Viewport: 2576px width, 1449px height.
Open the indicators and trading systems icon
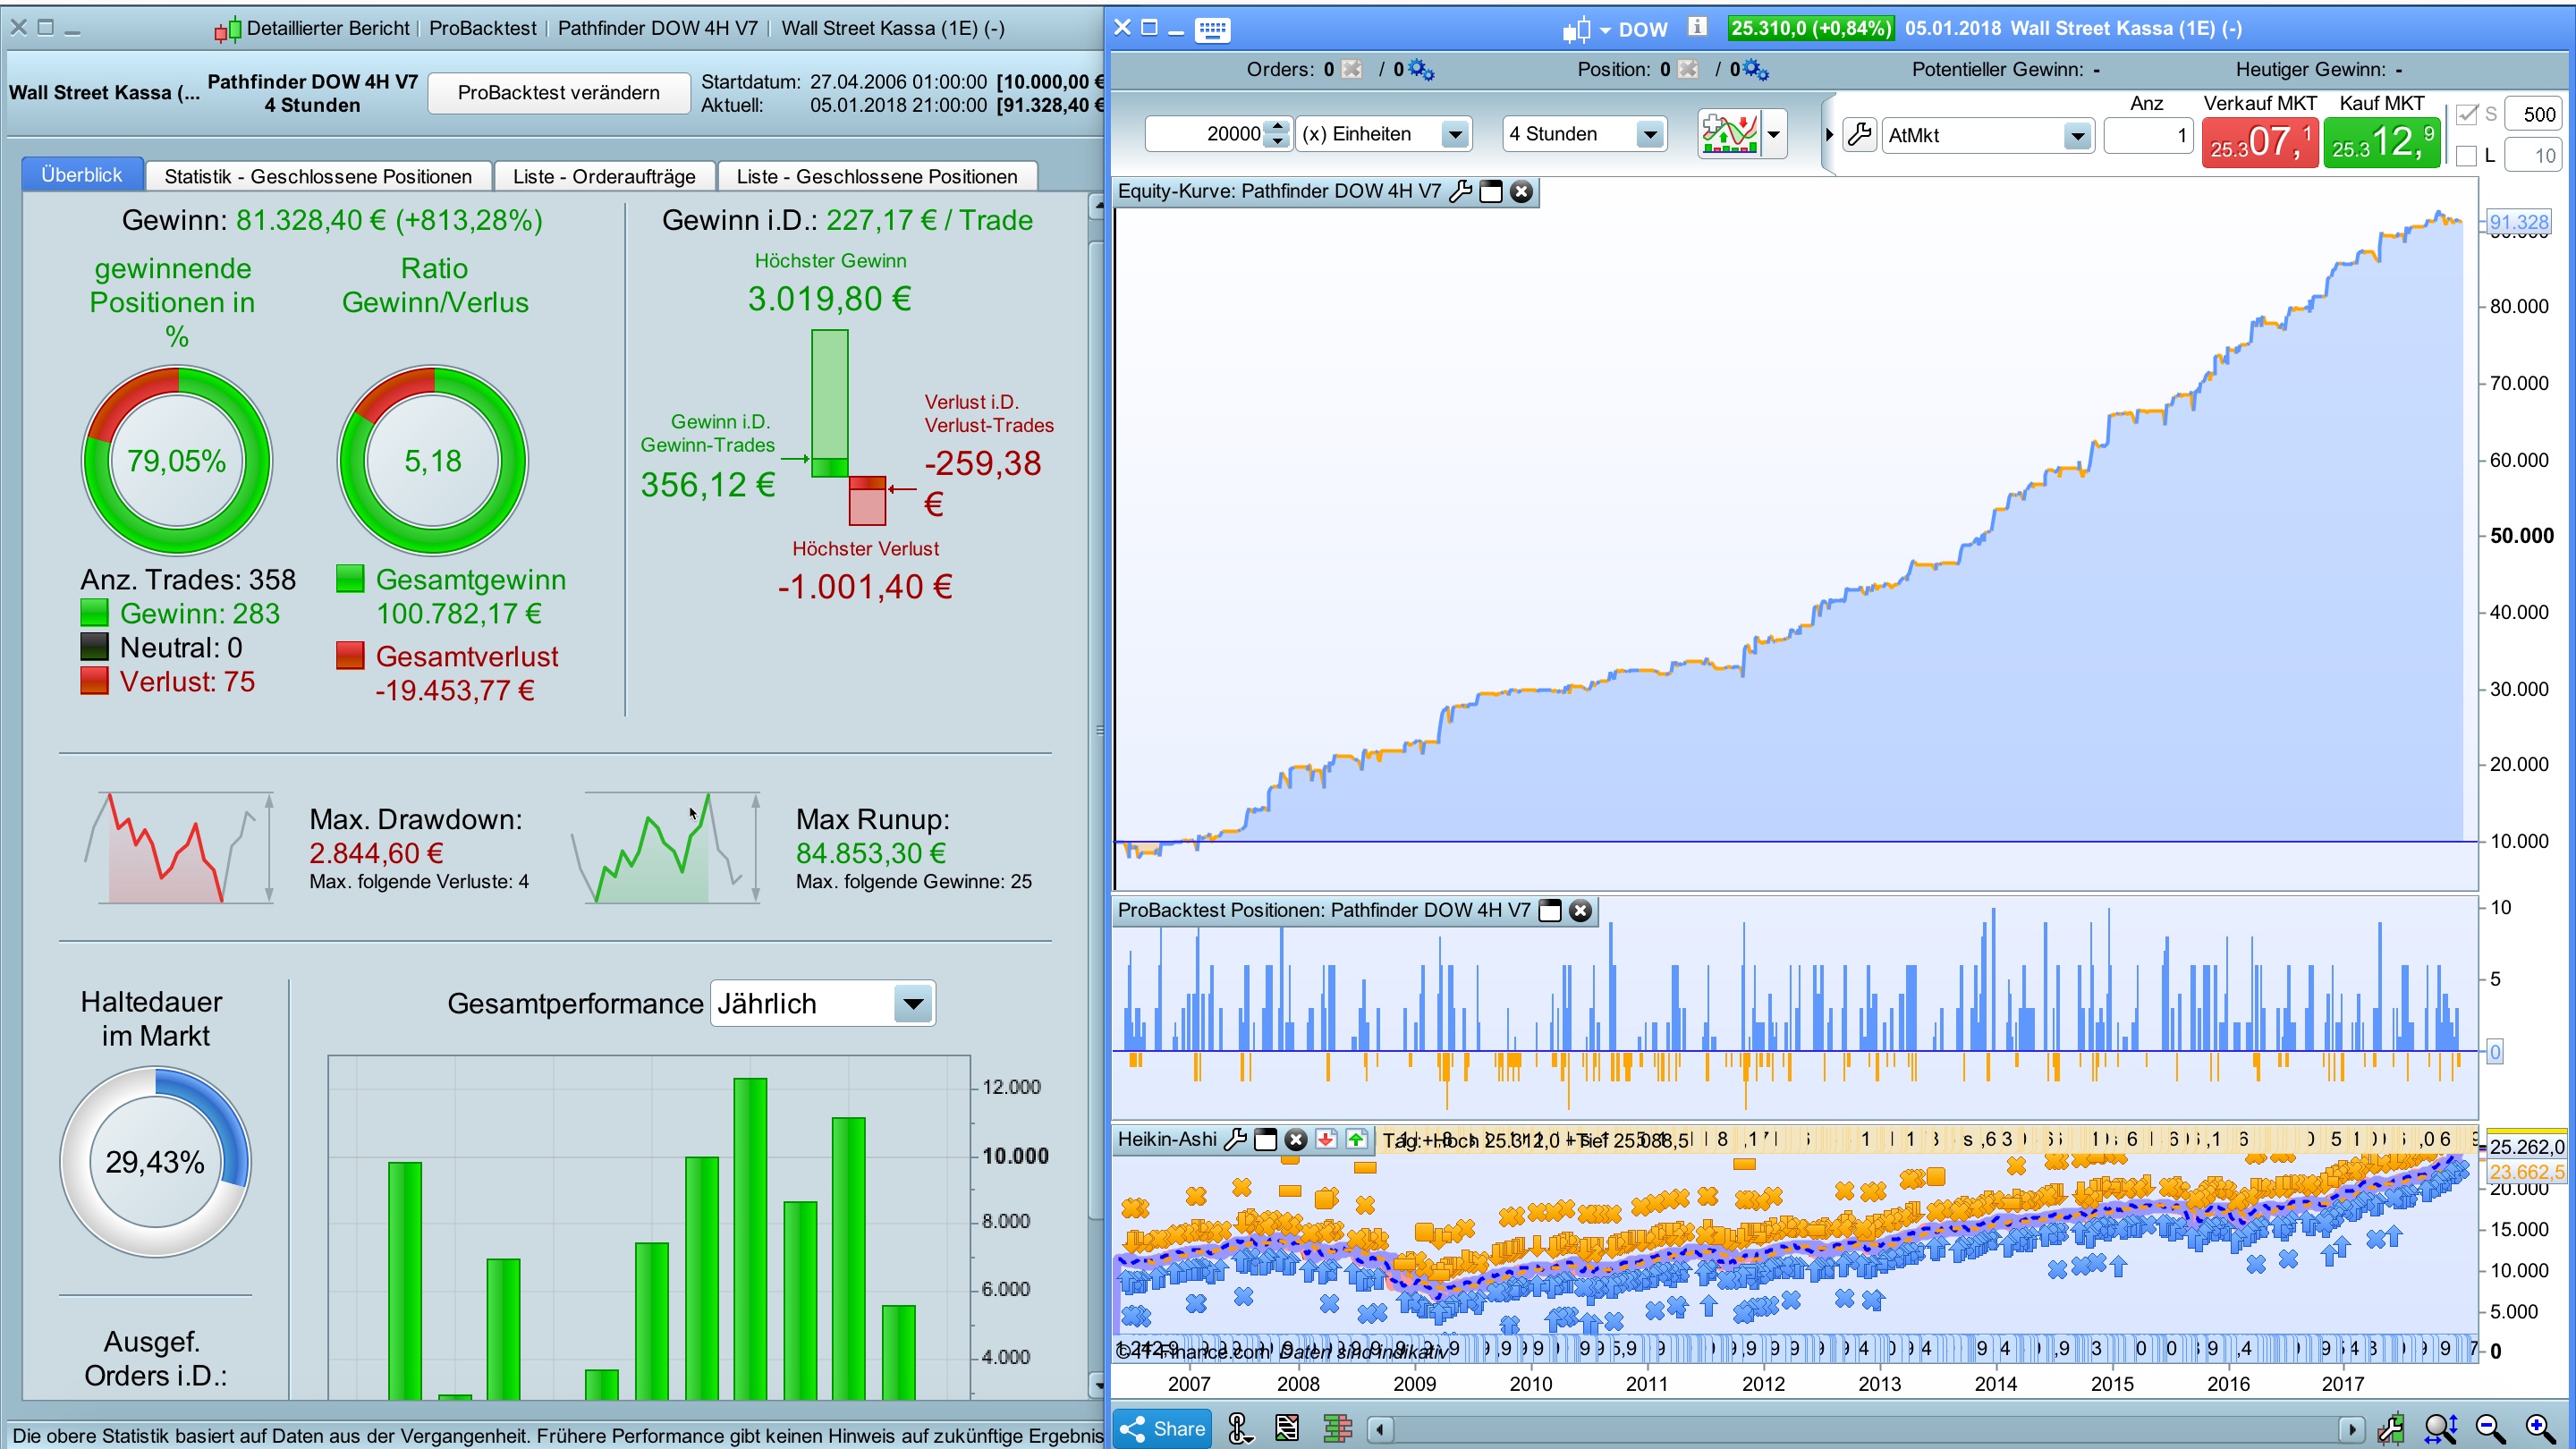point(1729,134)
